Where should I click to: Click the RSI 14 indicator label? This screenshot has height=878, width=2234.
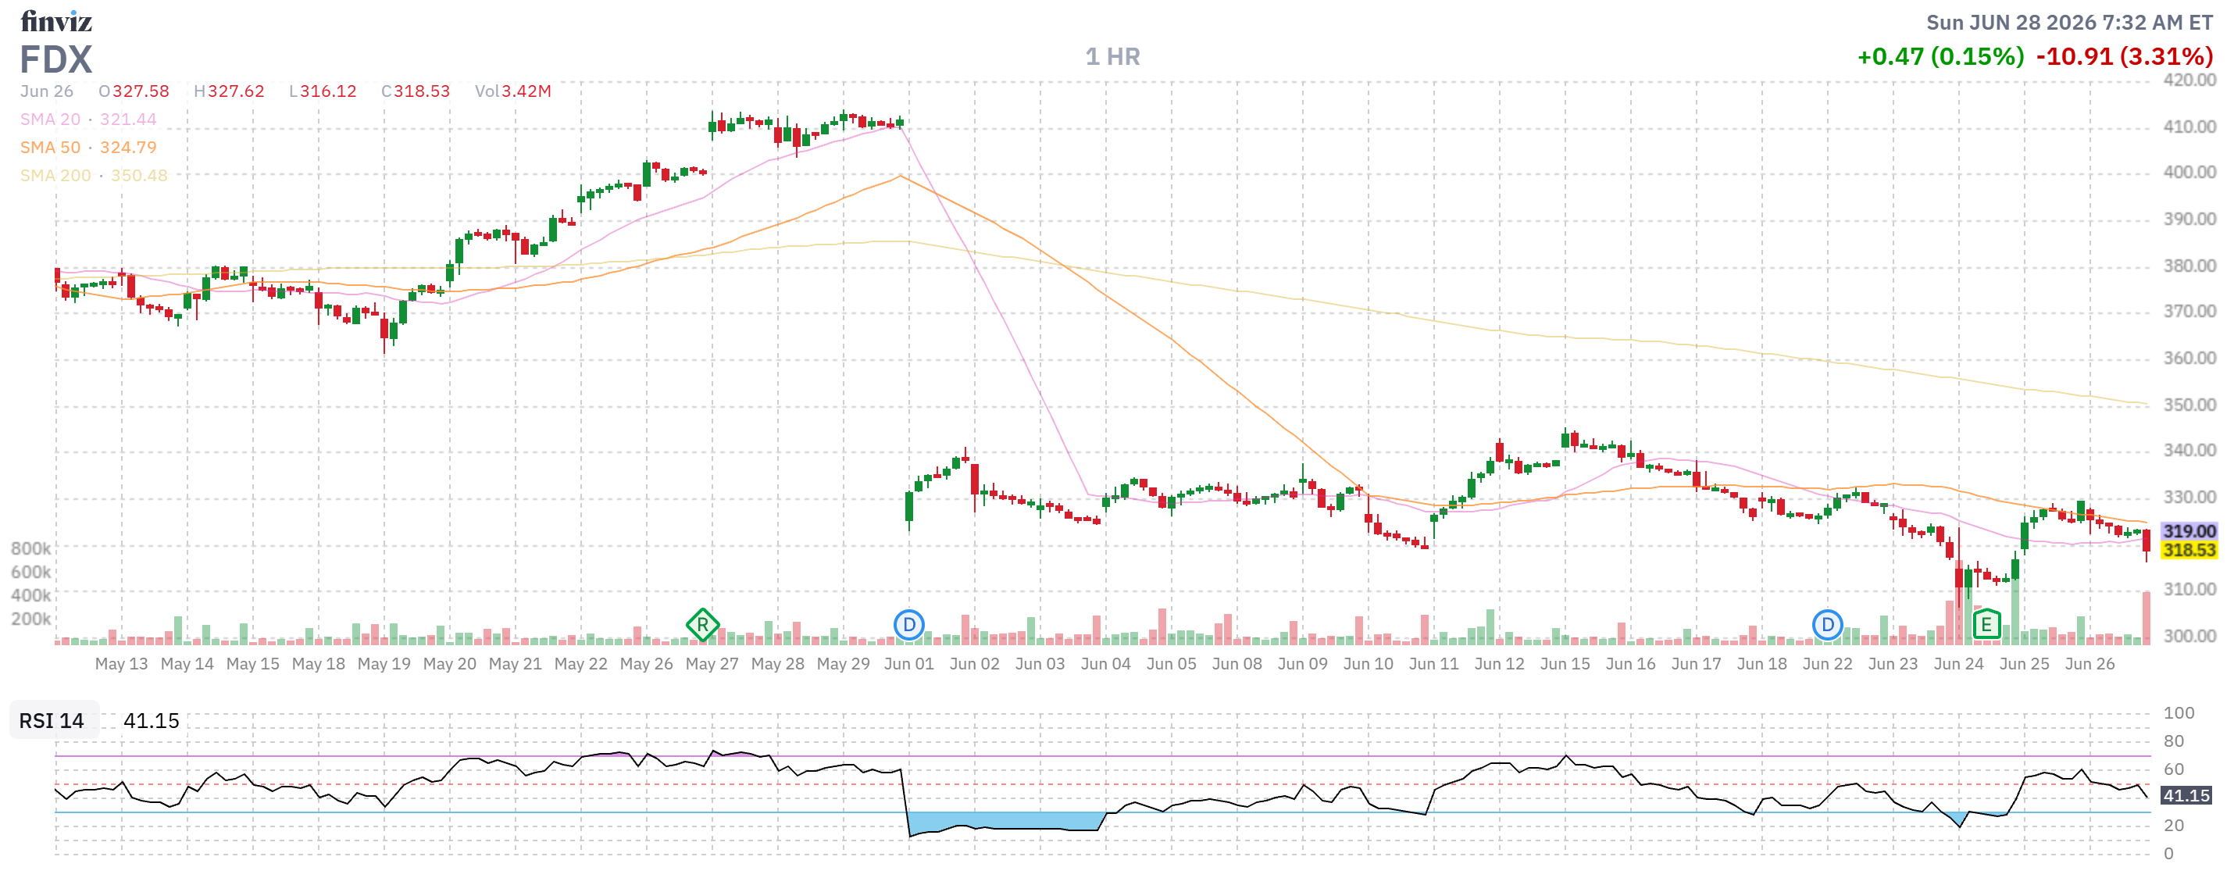tap(52, 721)
